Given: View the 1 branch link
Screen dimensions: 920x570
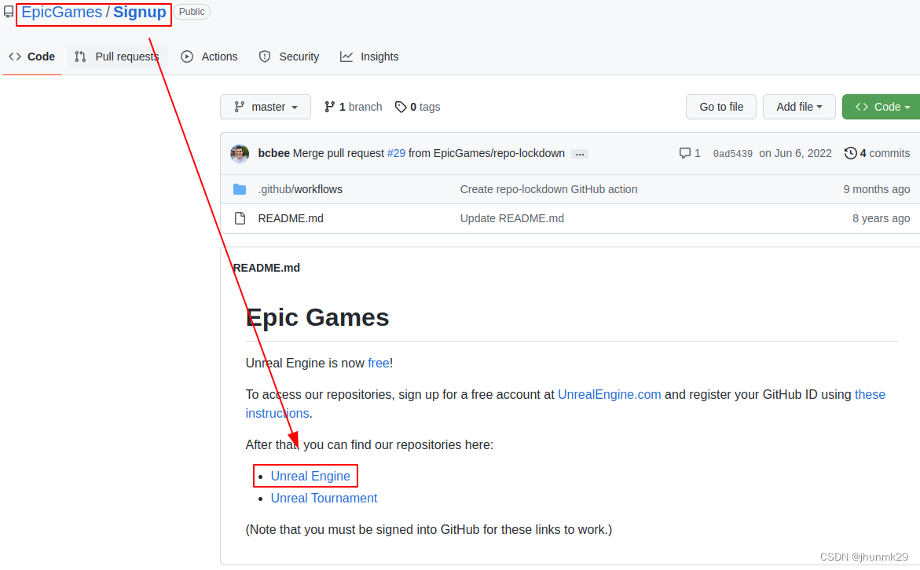Looking at the screenshot, I should point(354,107).
